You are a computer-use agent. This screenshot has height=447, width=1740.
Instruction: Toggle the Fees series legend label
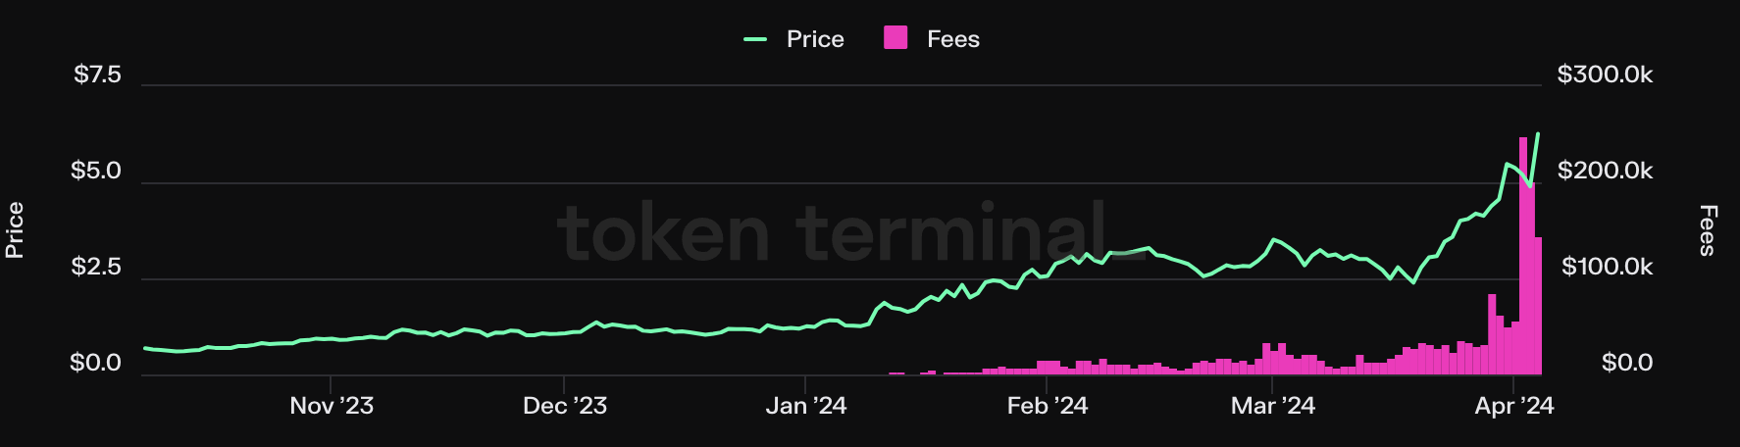(x=953, y=39)
